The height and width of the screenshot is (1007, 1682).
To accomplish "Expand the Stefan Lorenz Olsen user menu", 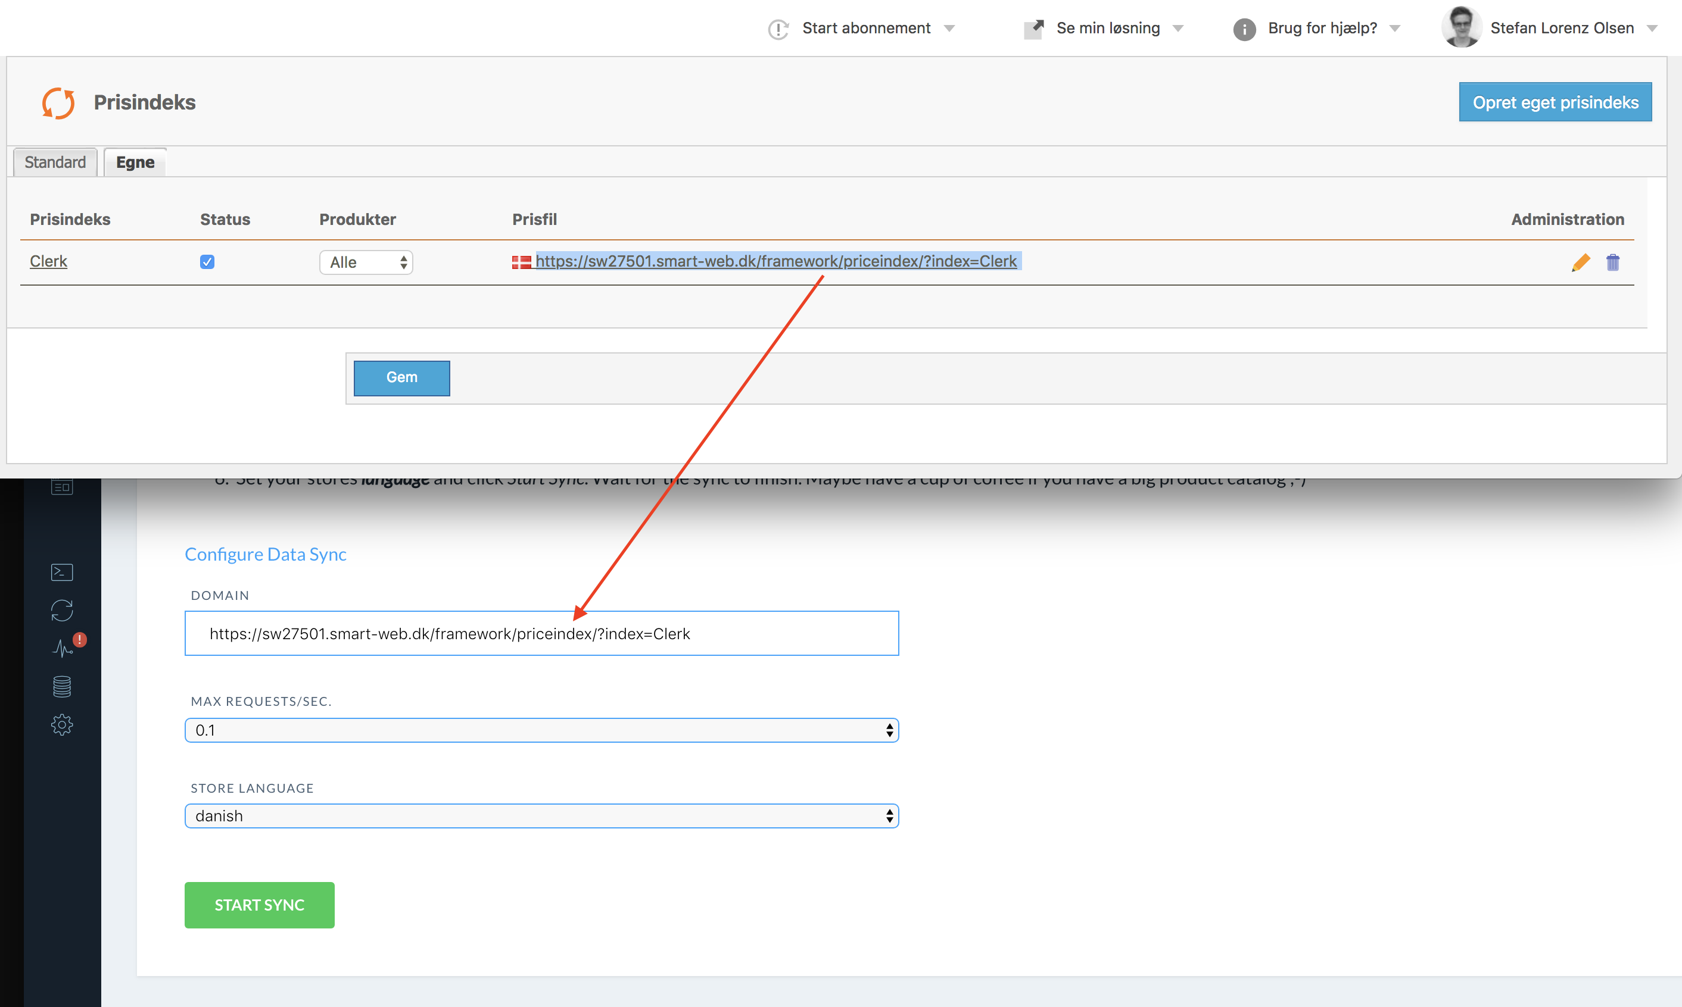I will 1561,28.
